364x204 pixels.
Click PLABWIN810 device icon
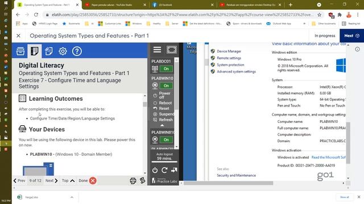(x=155, y=139)
